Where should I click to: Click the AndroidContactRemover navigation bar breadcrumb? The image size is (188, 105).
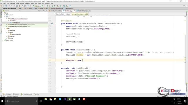[x=9, y=8]
